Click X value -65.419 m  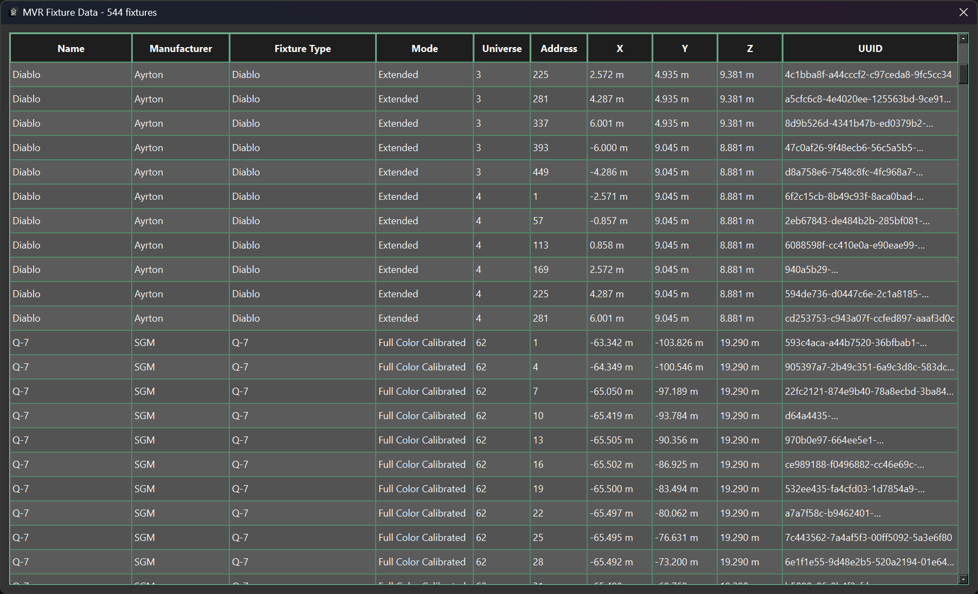click(x=620, y=416)
